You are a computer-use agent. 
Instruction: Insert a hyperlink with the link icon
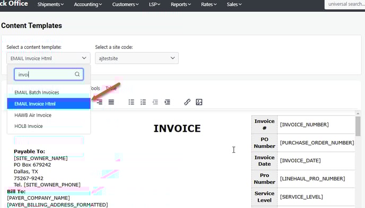187,102
